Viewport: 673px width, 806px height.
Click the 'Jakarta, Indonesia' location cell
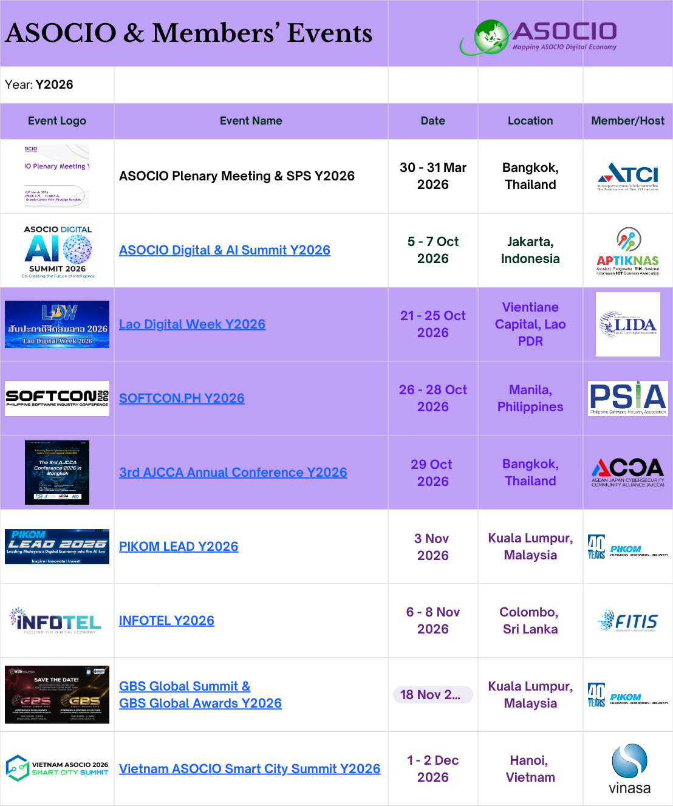click(530, 250)
